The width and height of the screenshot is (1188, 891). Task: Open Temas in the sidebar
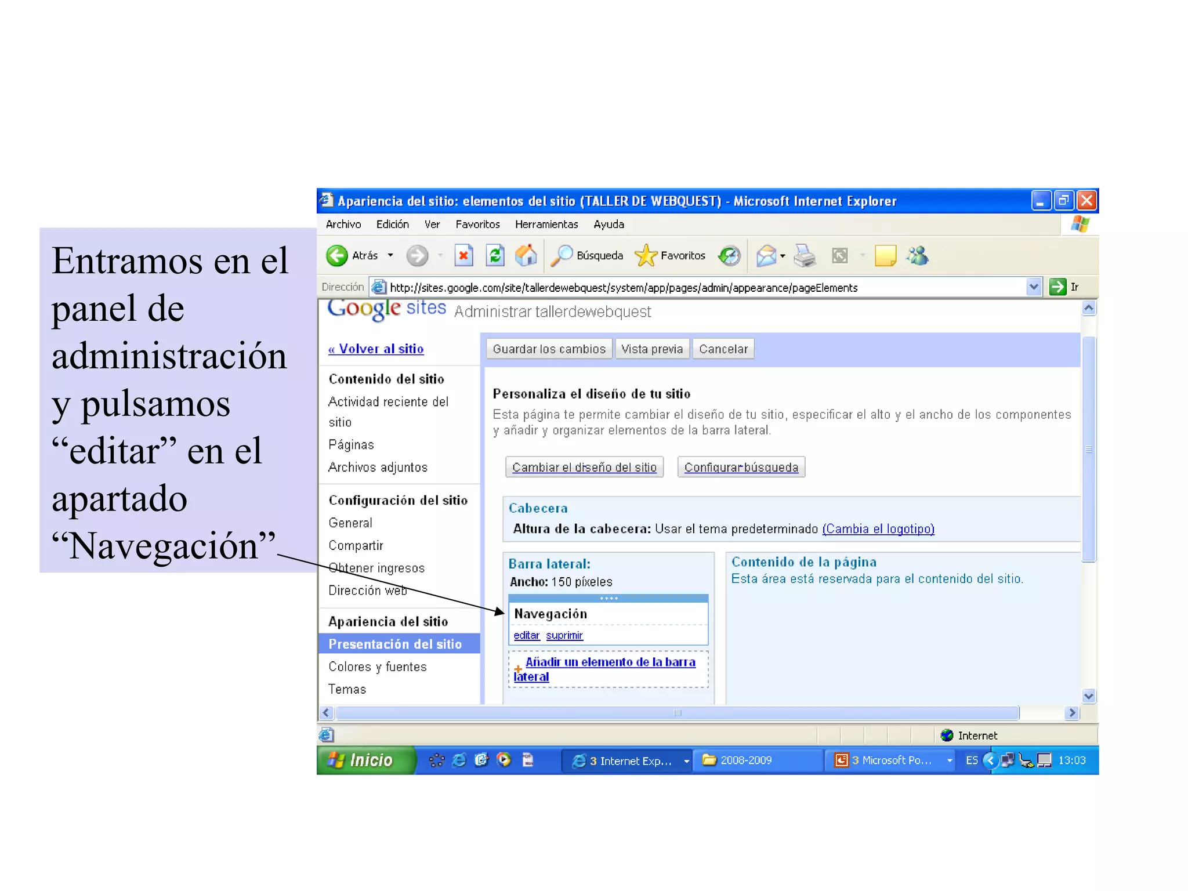347,690
